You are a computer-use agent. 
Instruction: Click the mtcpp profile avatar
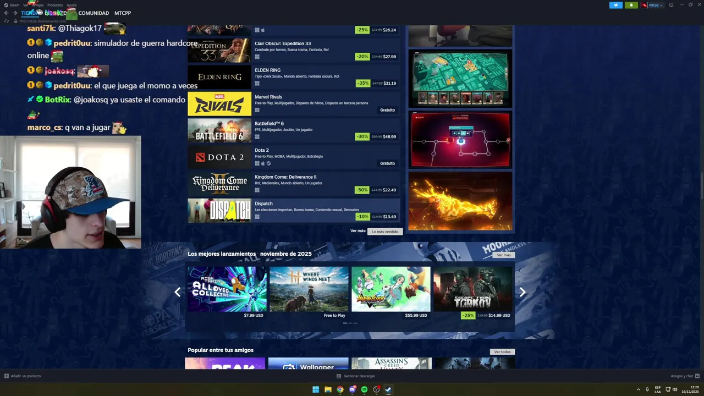coord(644,5)
